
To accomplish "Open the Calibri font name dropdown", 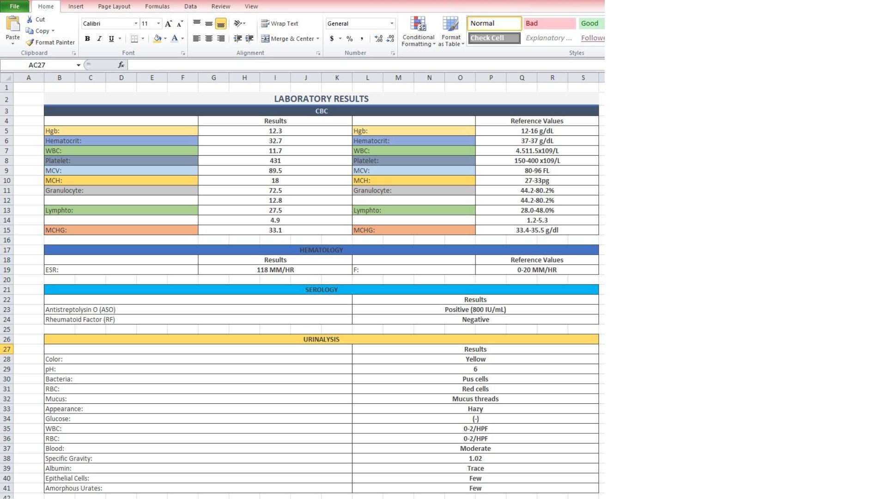I will (x=136, y=24).
